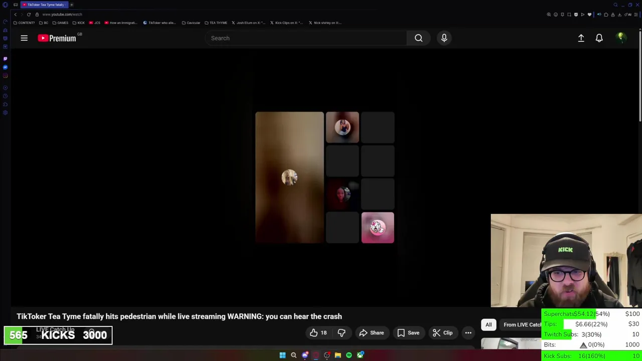Open the upload/create video icon
This screenshot has height=361, width=642.
pyautogui.click(x=581, y=38)
